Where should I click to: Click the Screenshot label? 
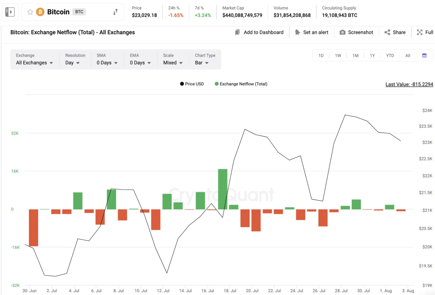pos(361,32)
